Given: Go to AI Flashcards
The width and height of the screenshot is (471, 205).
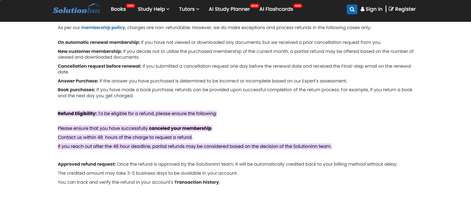Looking at the screenshot, I should (276, 9).
